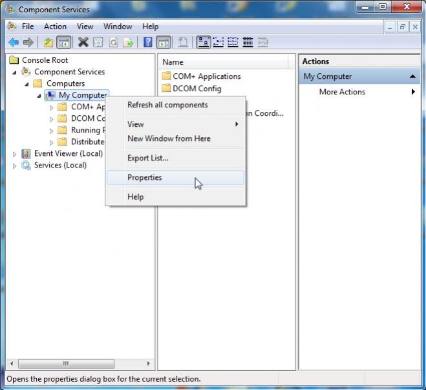Switch to Small Icons view button

click(x=218, y=43)
